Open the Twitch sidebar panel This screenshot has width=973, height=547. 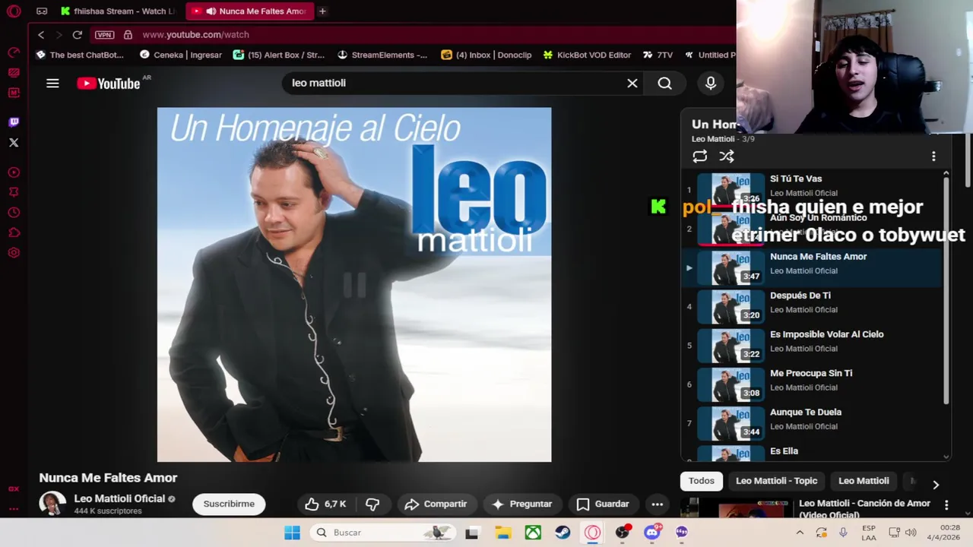coord(14,122)
